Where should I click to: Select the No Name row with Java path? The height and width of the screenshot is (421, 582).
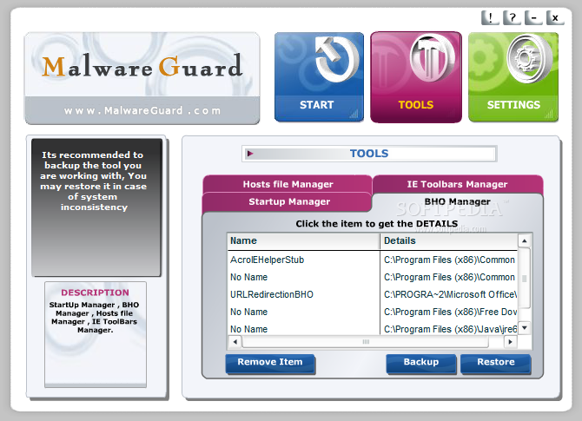(x=373, y=329)
